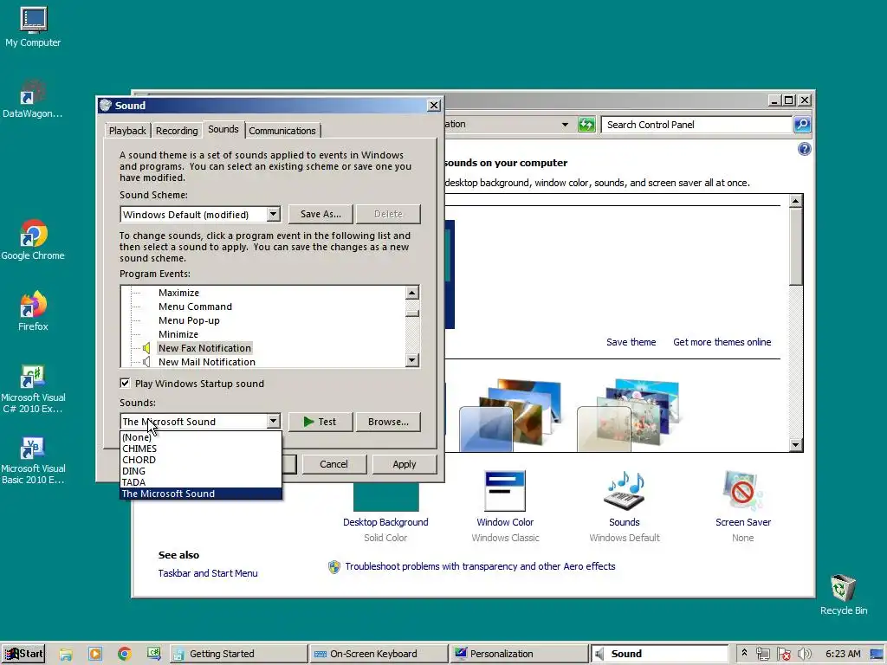Click Program Events scroll up arrow
This screenshot has height=665, width=887.
click(411, 293)
